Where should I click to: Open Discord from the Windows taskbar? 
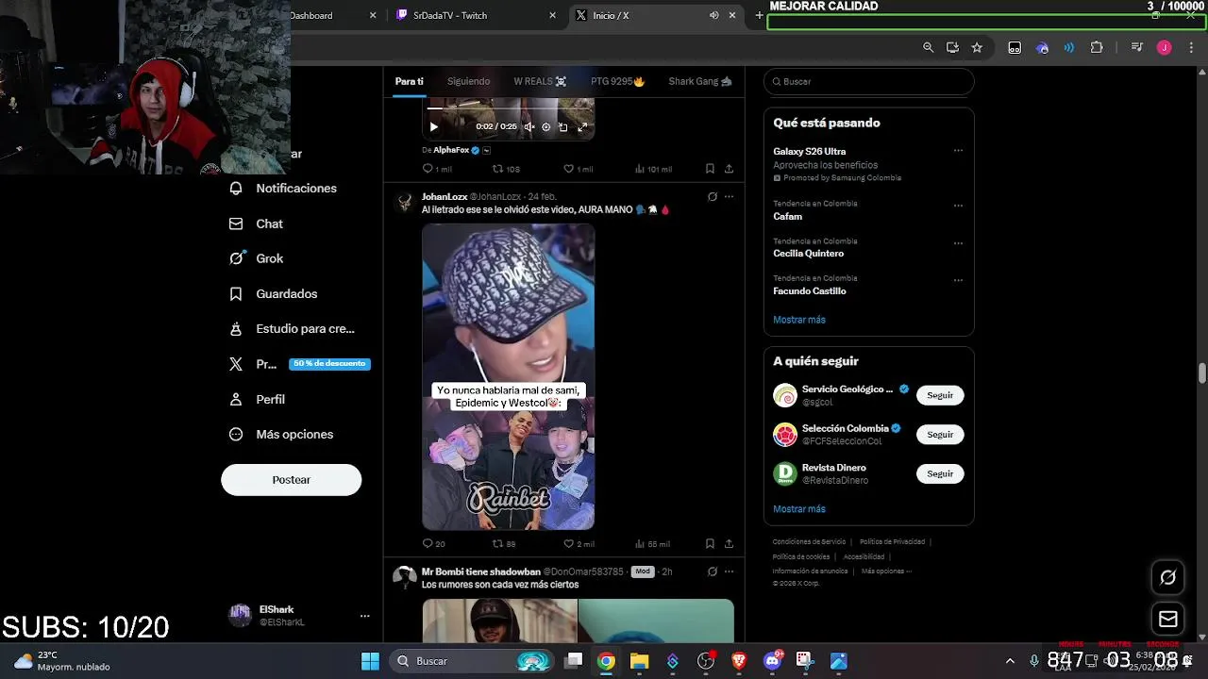(772, 660)
